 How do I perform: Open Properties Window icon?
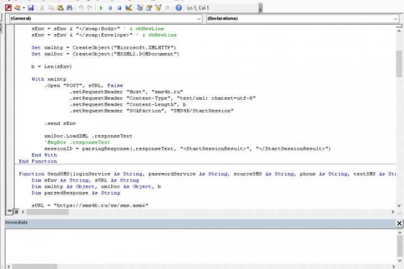(149, 8)
